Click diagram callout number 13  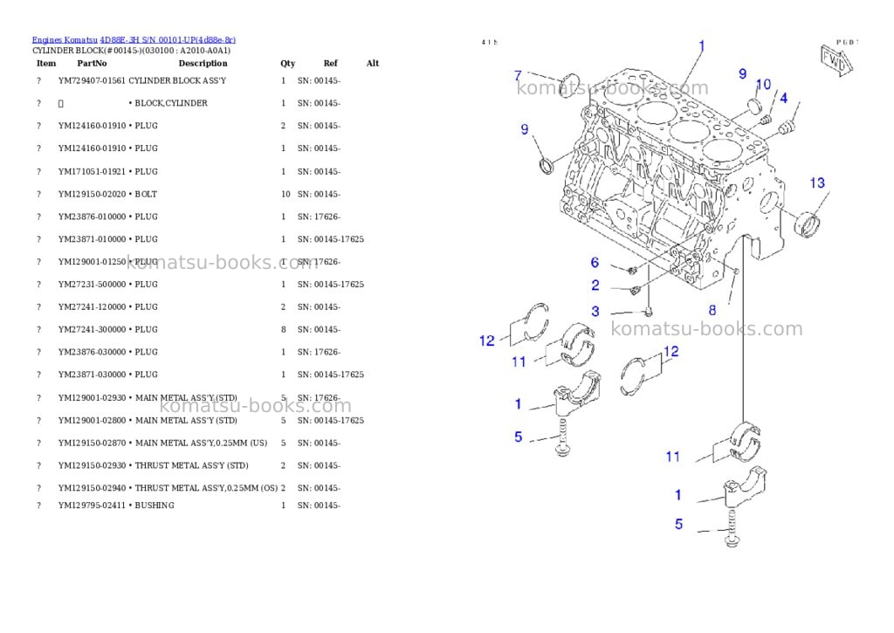coord(817,182)
